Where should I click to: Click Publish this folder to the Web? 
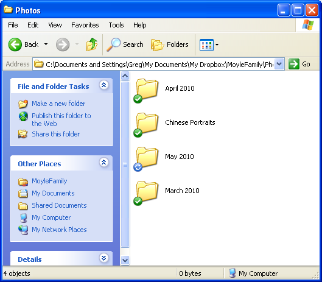point(61,119)
